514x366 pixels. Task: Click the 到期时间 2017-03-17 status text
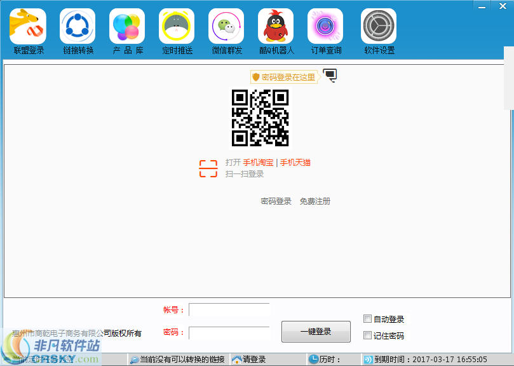pyautogui.click(x=431, y=360)
